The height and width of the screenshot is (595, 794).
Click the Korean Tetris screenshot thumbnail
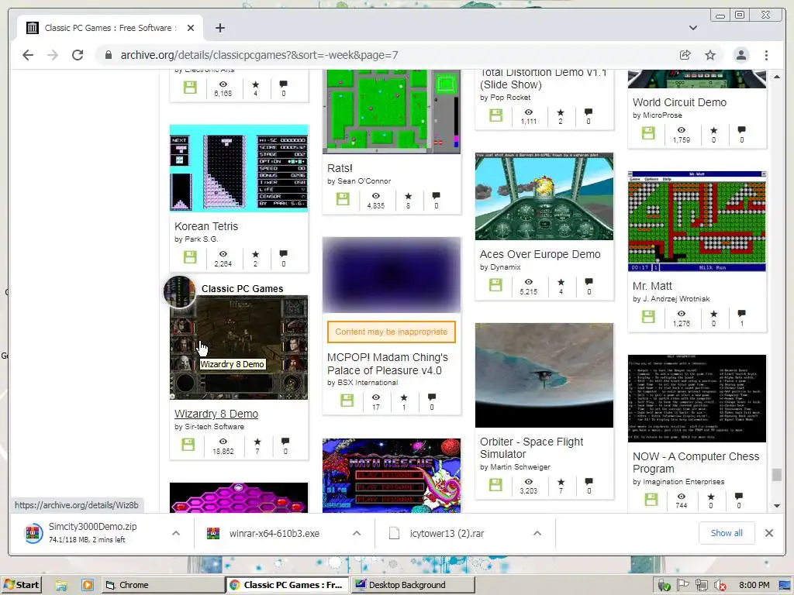[239, 167]
